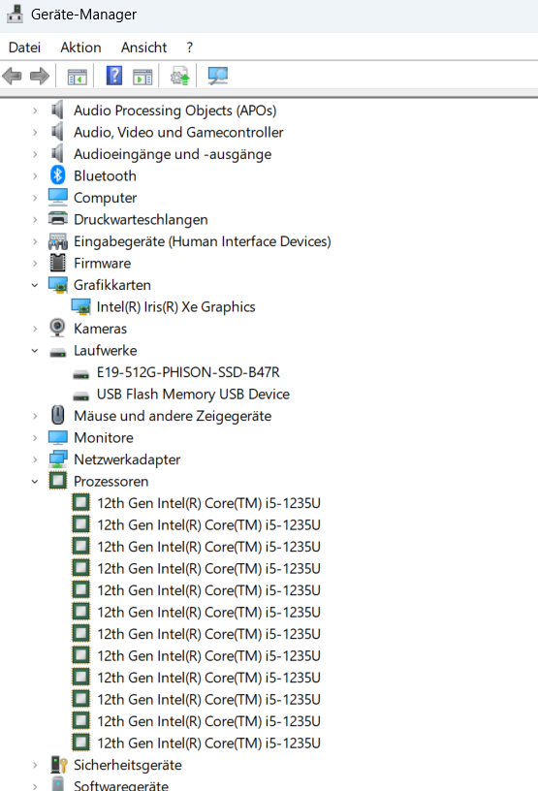Open the Ansicht menu
The width and height of the screenshot is (538, 791).
coord(143,47)
